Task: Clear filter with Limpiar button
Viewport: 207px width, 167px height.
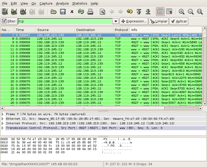Action: (x=159, y=21)
